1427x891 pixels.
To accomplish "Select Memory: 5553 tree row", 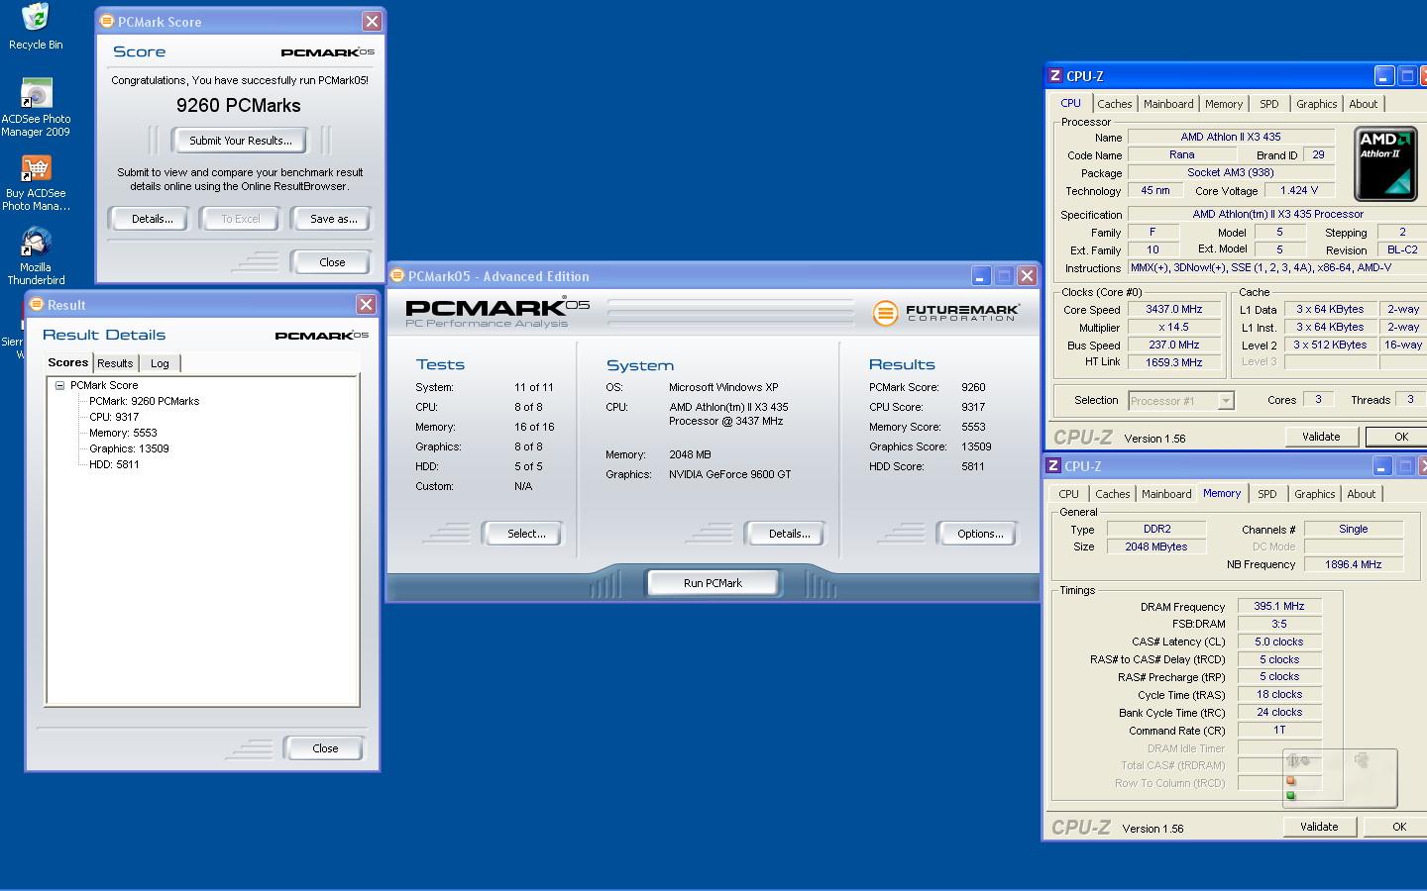I will (123, 433).
